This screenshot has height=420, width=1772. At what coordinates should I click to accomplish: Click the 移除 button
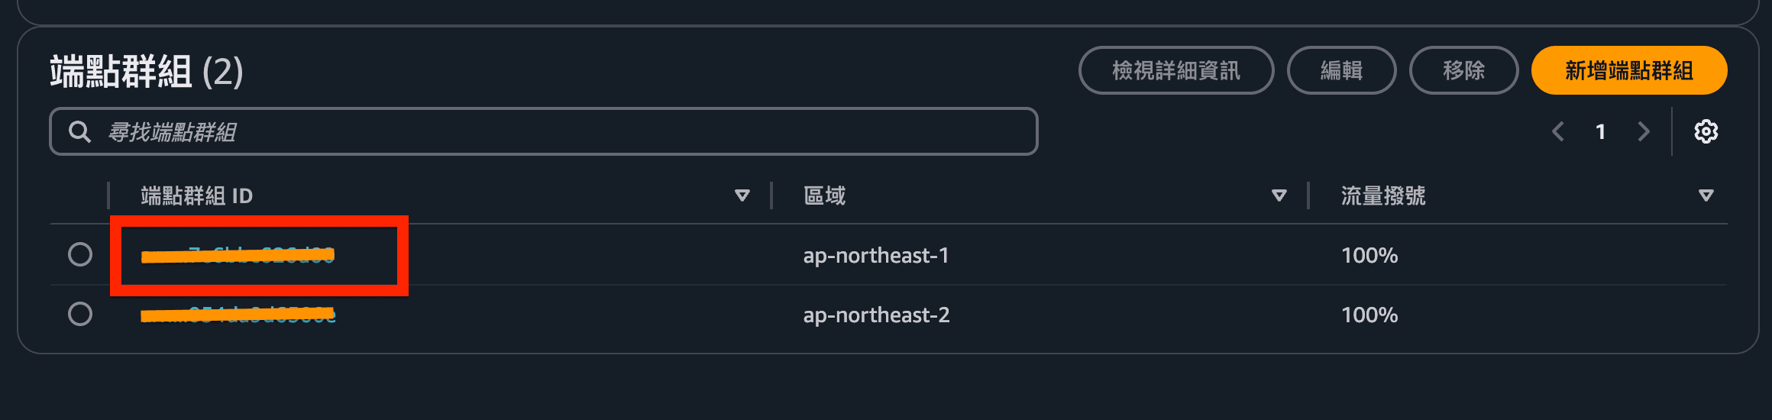(x=1463, y=70)
